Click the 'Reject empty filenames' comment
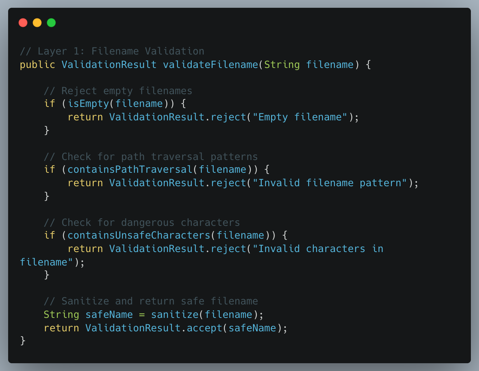Image resolution: width=479 pixels, height=371 pixels. point(118,91)
